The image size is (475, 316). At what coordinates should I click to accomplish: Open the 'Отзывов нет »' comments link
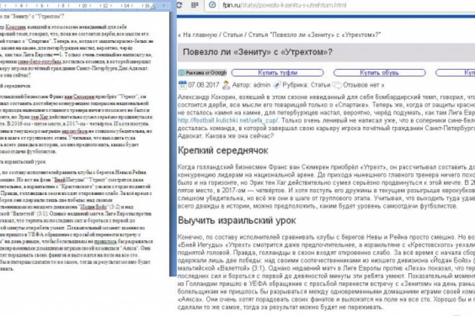click(364, 85)
